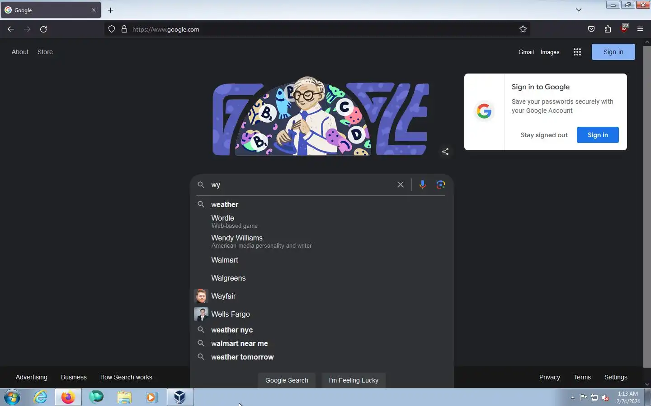Click the Google Doodle image
Viewport: 651px width, 406px height.
click(321, 116)
